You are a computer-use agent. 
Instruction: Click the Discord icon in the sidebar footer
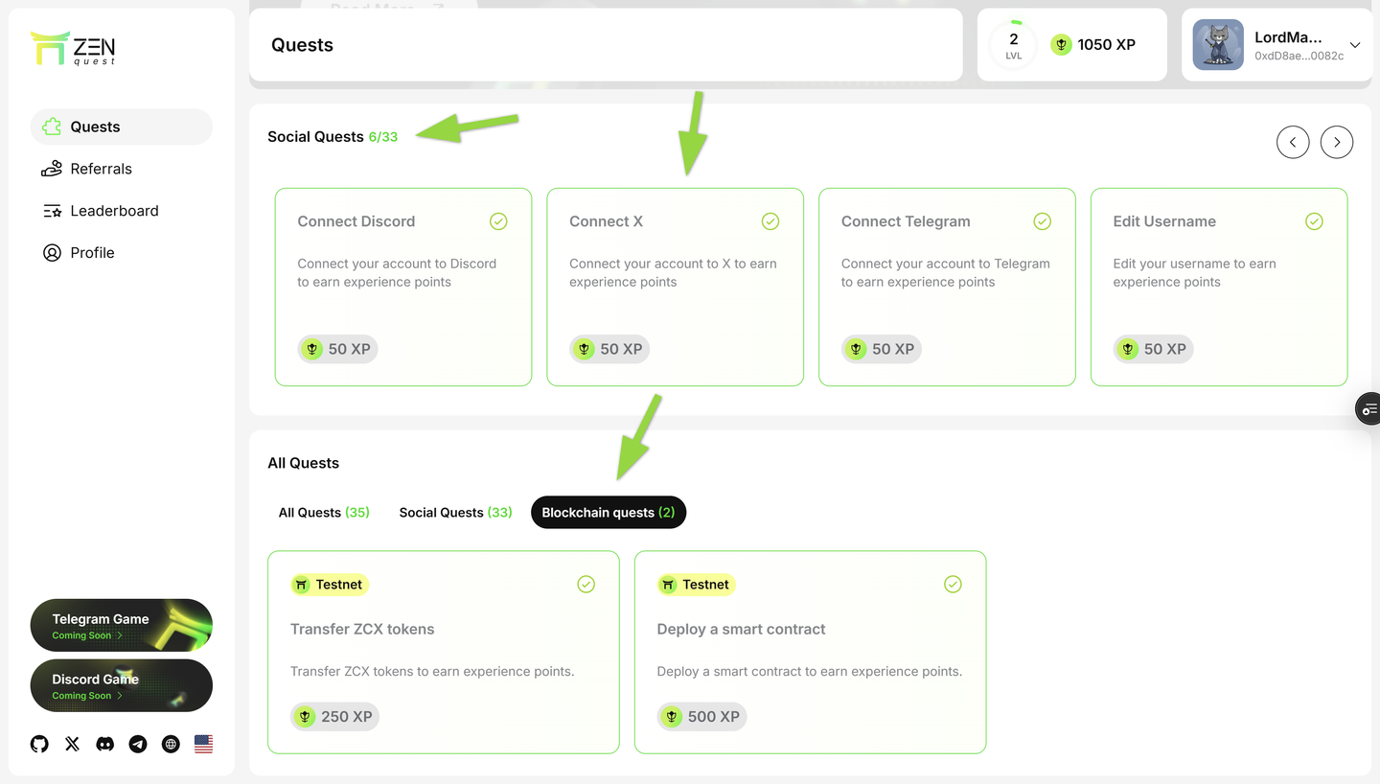(x=104, y=744)
